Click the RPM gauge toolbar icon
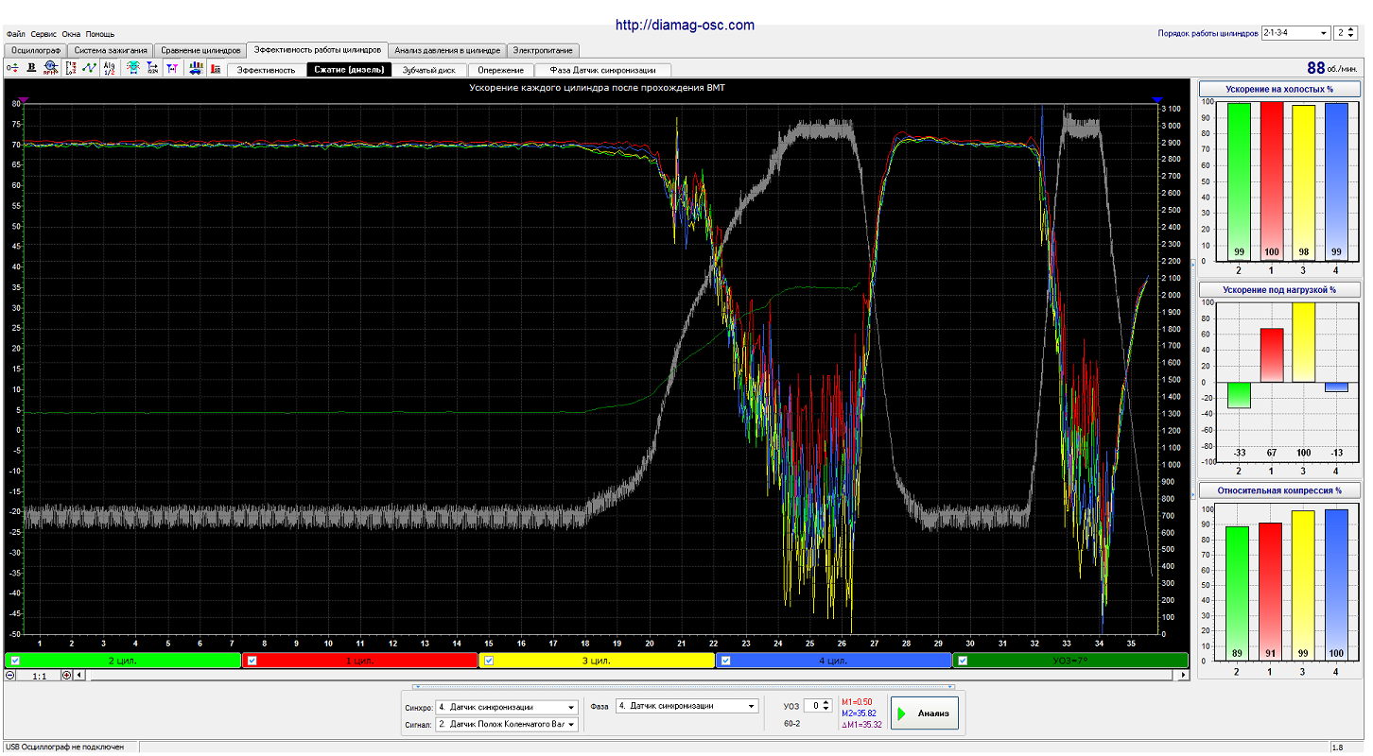Screen dimensions: 1373x756 51,68
